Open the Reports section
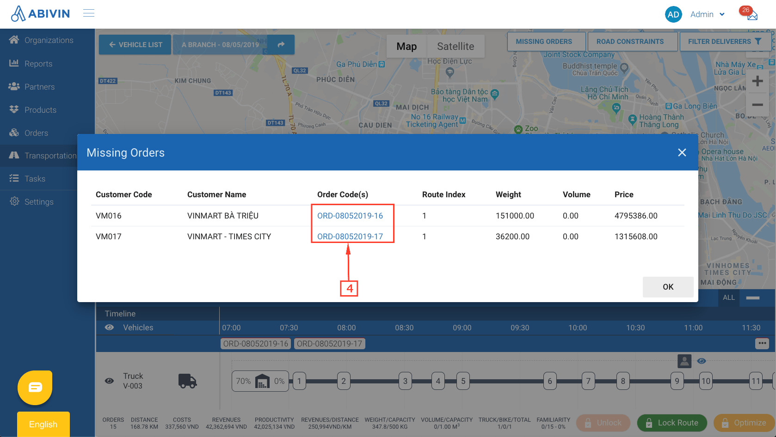 click(x=38, y=63)
